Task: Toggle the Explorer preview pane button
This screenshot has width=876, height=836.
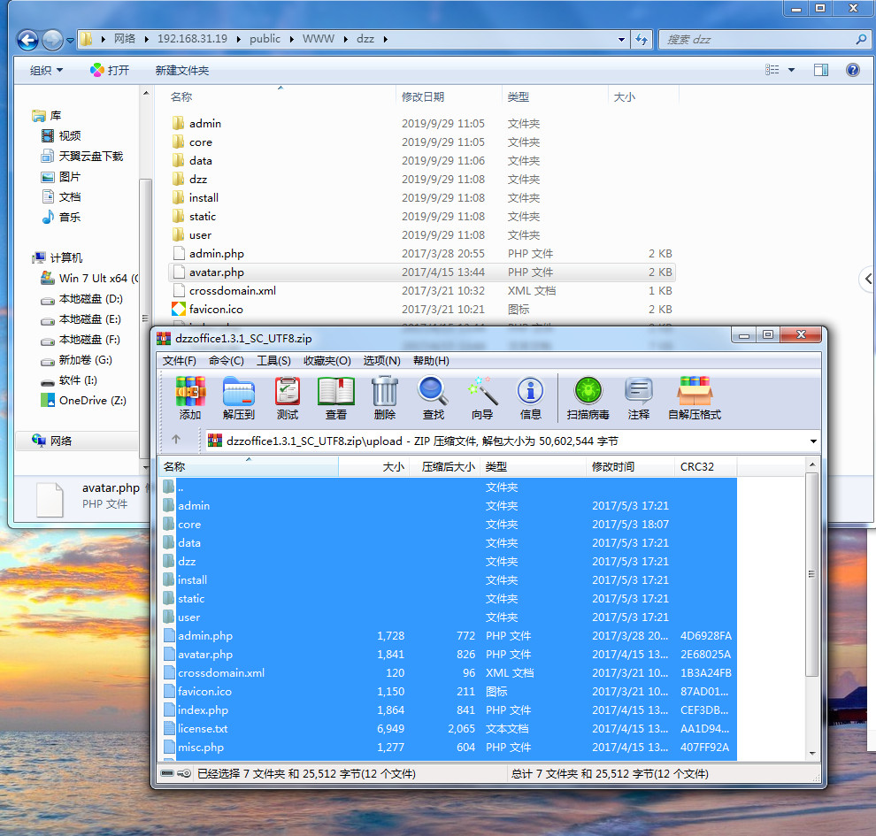Action: click(x=821, y=70)
